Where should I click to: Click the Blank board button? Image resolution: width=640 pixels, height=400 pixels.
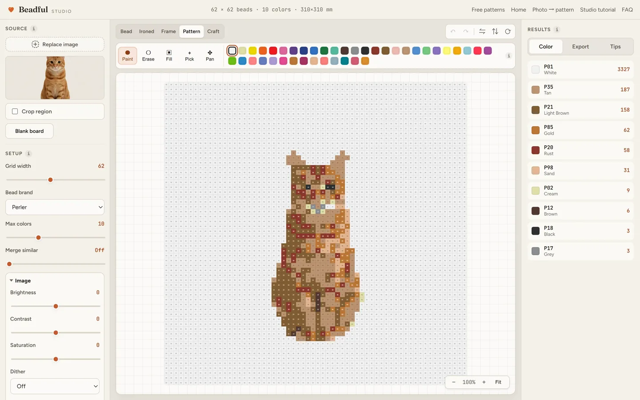click(29, 131)
